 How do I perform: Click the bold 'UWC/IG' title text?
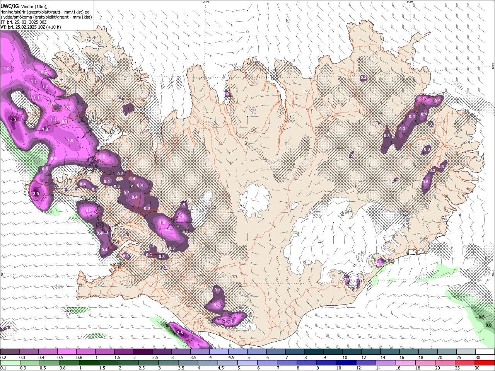coord(9,7)
